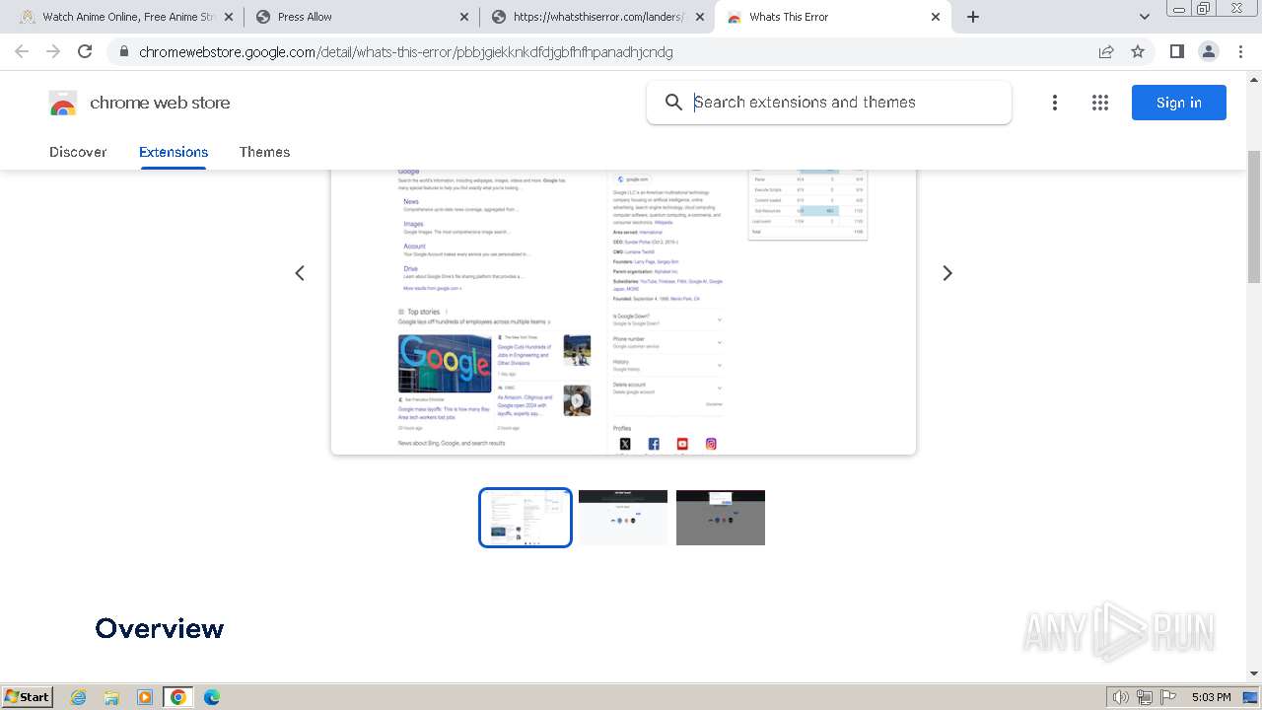The width and height of the screenshot is (1262, 710).
Task: Click the volume speaker tray icon
Action: pyautogui.click(x=1121, y=697)
